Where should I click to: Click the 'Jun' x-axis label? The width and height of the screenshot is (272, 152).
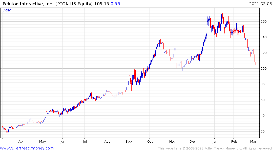coord(62,142)
